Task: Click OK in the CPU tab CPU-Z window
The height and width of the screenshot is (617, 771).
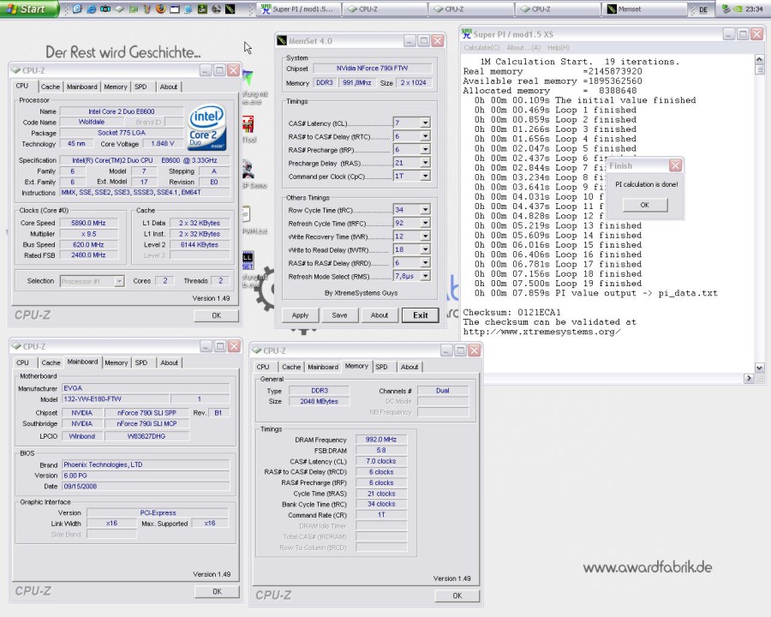Action: pyautogui.click(x=217, y=315)
